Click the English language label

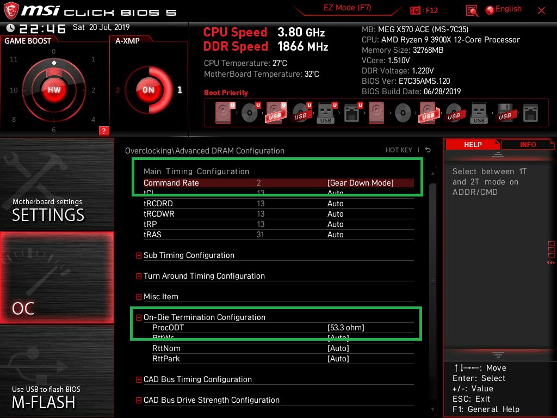tap(509, 9)
